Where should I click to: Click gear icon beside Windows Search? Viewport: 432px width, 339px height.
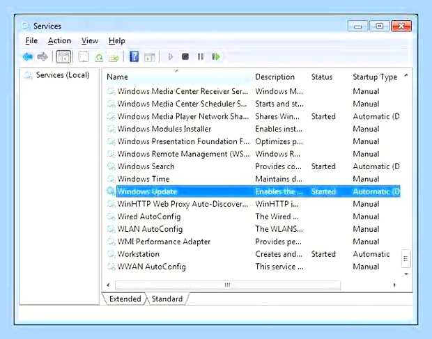pos(111,166)
